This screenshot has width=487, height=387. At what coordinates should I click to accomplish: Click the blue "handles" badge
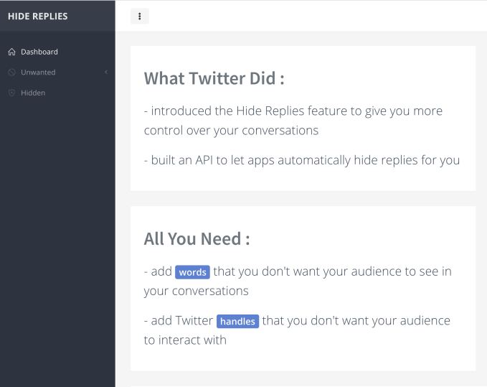click(237, 321)
